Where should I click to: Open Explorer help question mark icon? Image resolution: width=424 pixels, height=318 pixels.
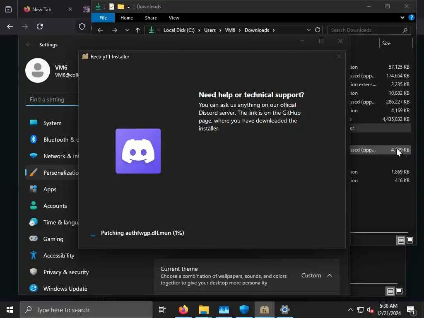click(x=412, y=17)
